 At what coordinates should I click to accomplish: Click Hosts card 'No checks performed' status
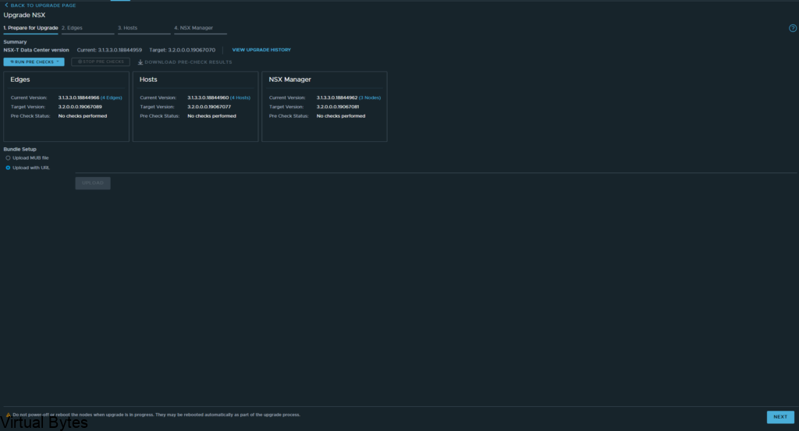coord(211,116)
